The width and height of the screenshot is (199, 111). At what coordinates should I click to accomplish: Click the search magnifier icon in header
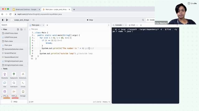point(143,20)
